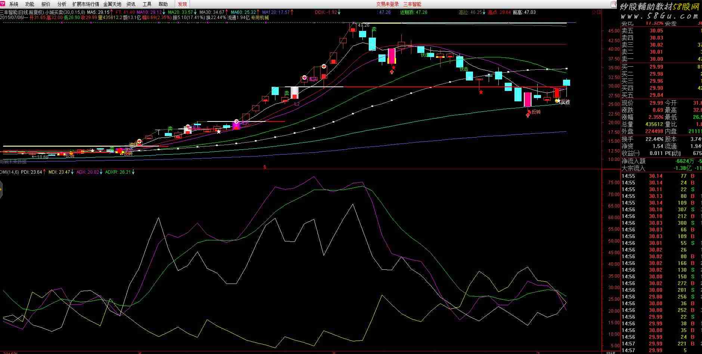The width and height of the screenshot is (702, 354).
Task: Click the MA5: 29.15 label
Action: [98, 12]
